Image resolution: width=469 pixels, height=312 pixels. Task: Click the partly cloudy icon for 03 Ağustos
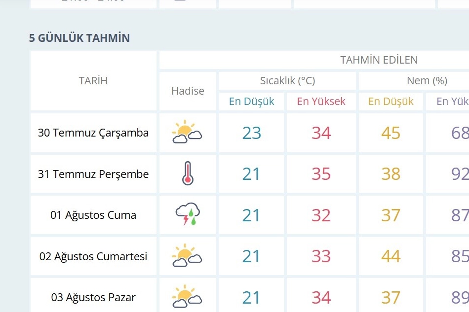click(x=187, y=297)
